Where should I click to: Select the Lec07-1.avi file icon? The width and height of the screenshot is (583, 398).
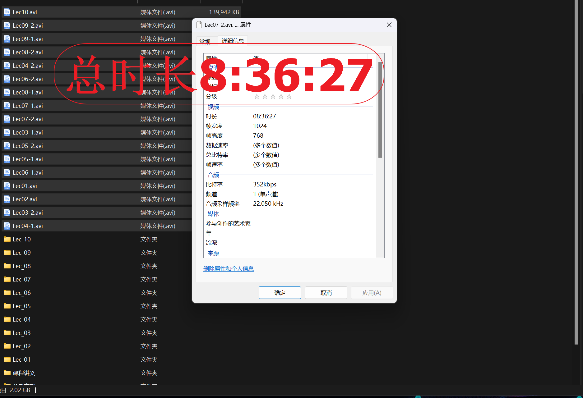[7, 106]
